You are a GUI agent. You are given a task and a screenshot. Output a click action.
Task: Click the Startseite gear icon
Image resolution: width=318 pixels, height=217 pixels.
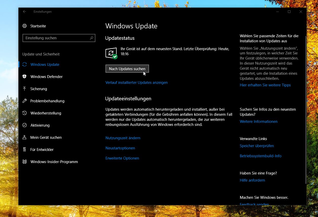(25, 26)
